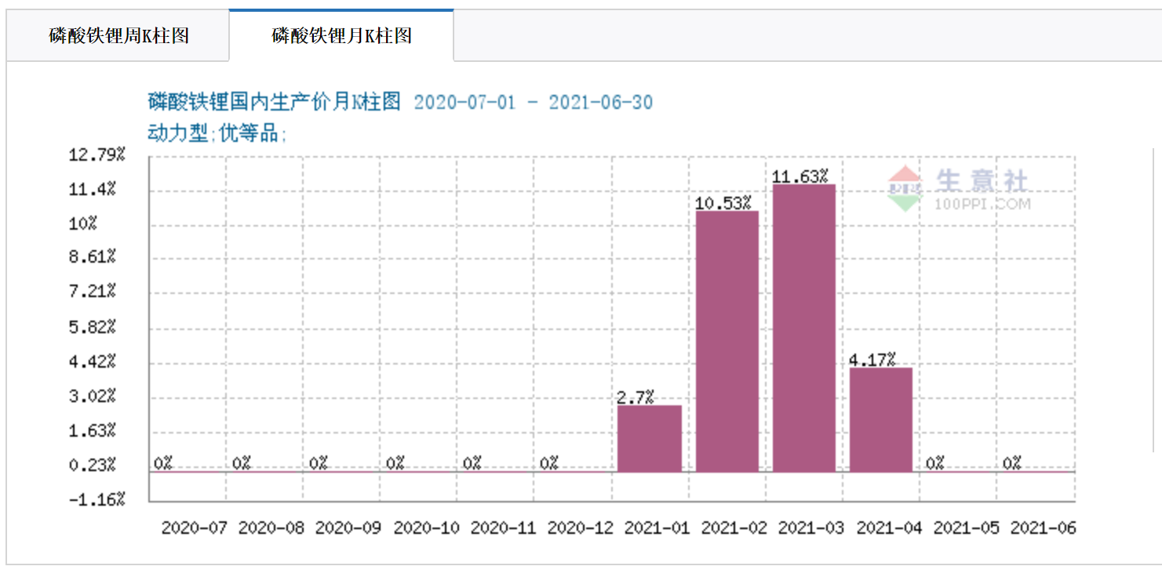Click the 2020-12 x-axis label
Image resolution: width=1162 pixels, height=577 pixels.
tap(580, 528)
